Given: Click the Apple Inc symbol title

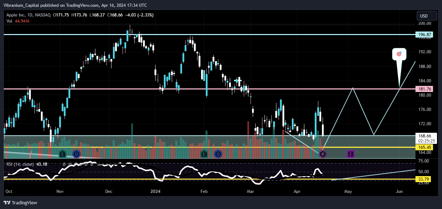Looking at the screenshot, I should [15, 15].
